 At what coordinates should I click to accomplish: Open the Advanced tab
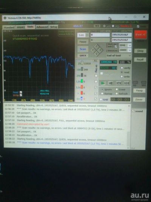[x=42, y=27]
